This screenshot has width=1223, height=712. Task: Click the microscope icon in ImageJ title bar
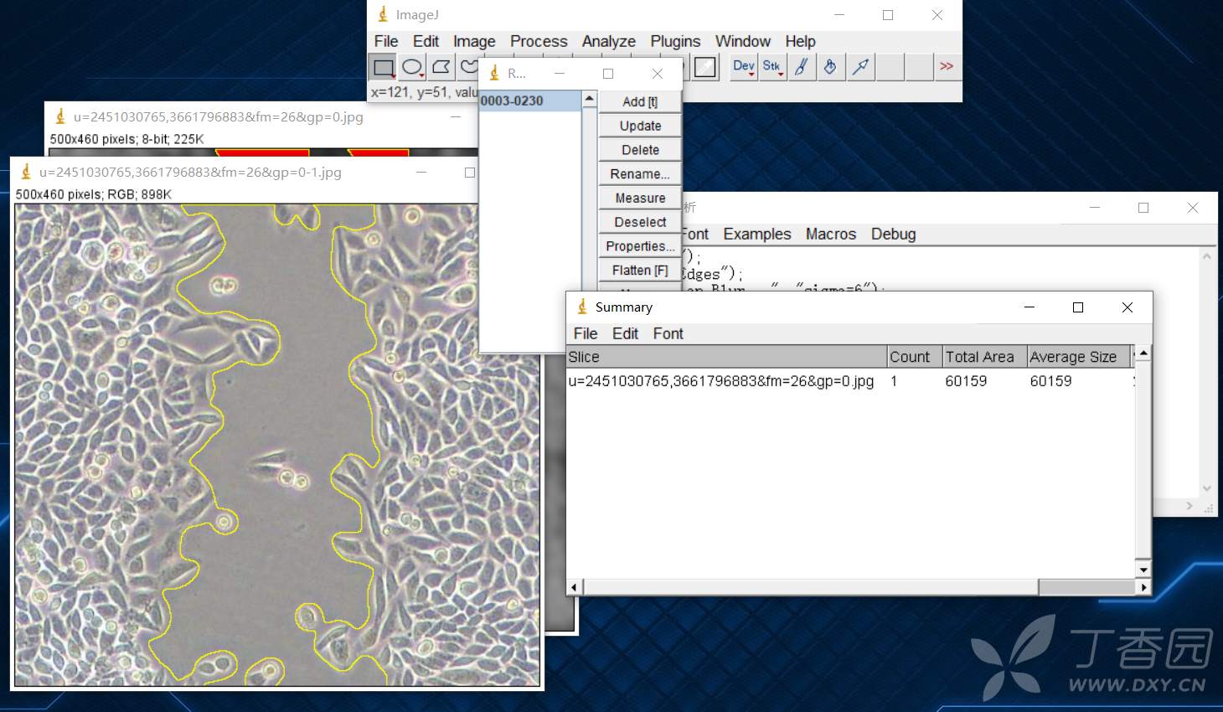(x=383, y=14)
